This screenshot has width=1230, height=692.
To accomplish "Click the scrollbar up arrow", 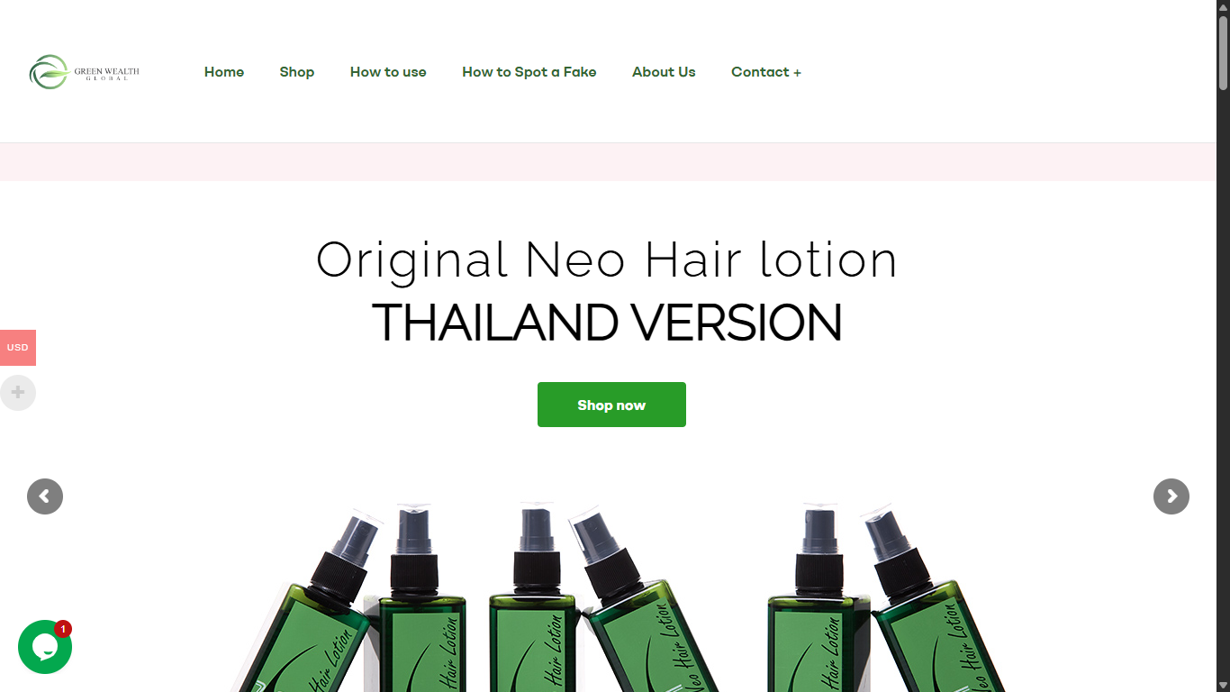I will coord(1223,7).
